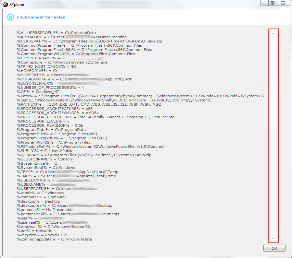
Task: Click the Environment Variables heading text
Action: [41, 17]
